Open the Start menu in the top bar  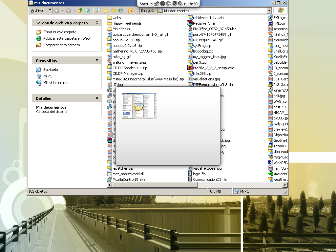[144, 4]
